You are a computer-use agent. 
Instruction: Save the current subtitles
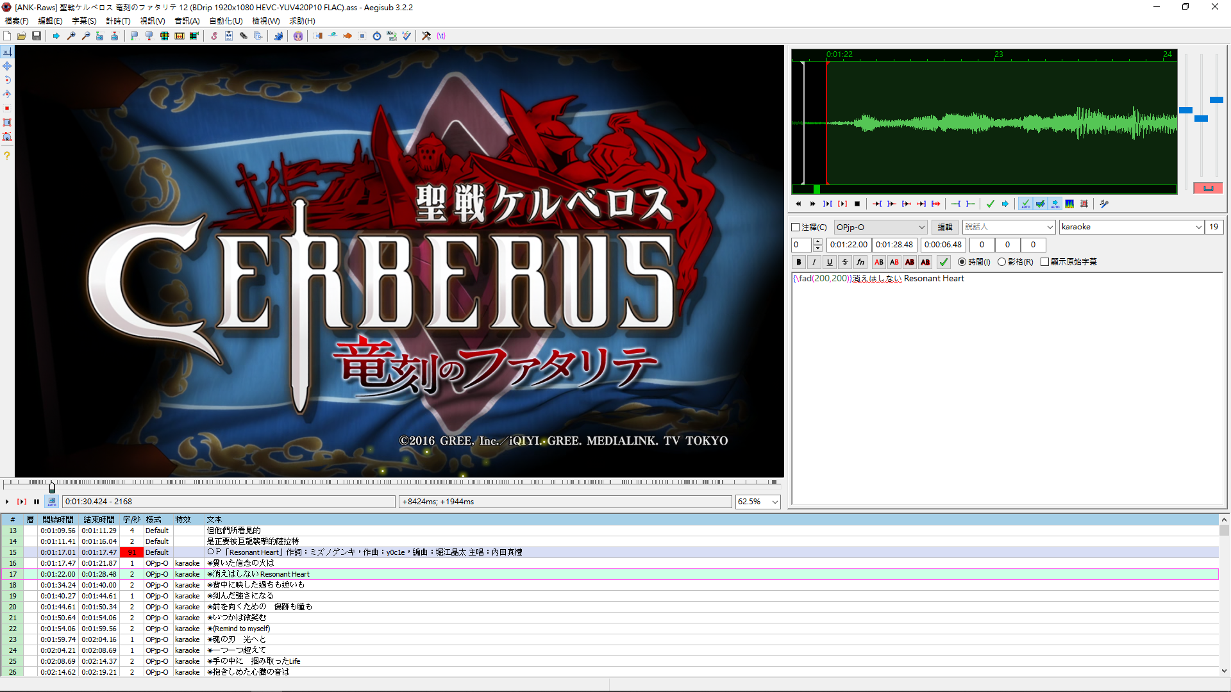click(37, 36)
